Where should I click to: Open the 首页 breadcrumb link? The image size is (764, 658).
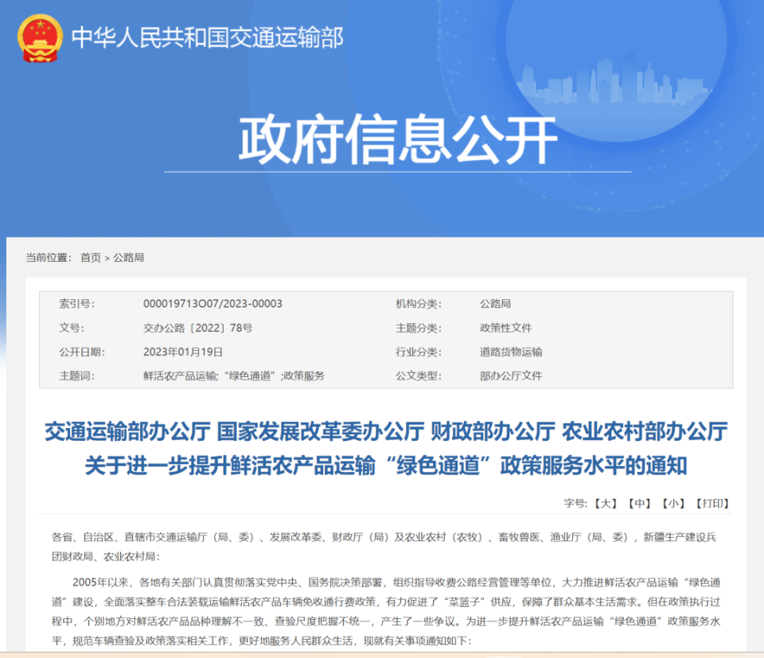pos(91,258)
